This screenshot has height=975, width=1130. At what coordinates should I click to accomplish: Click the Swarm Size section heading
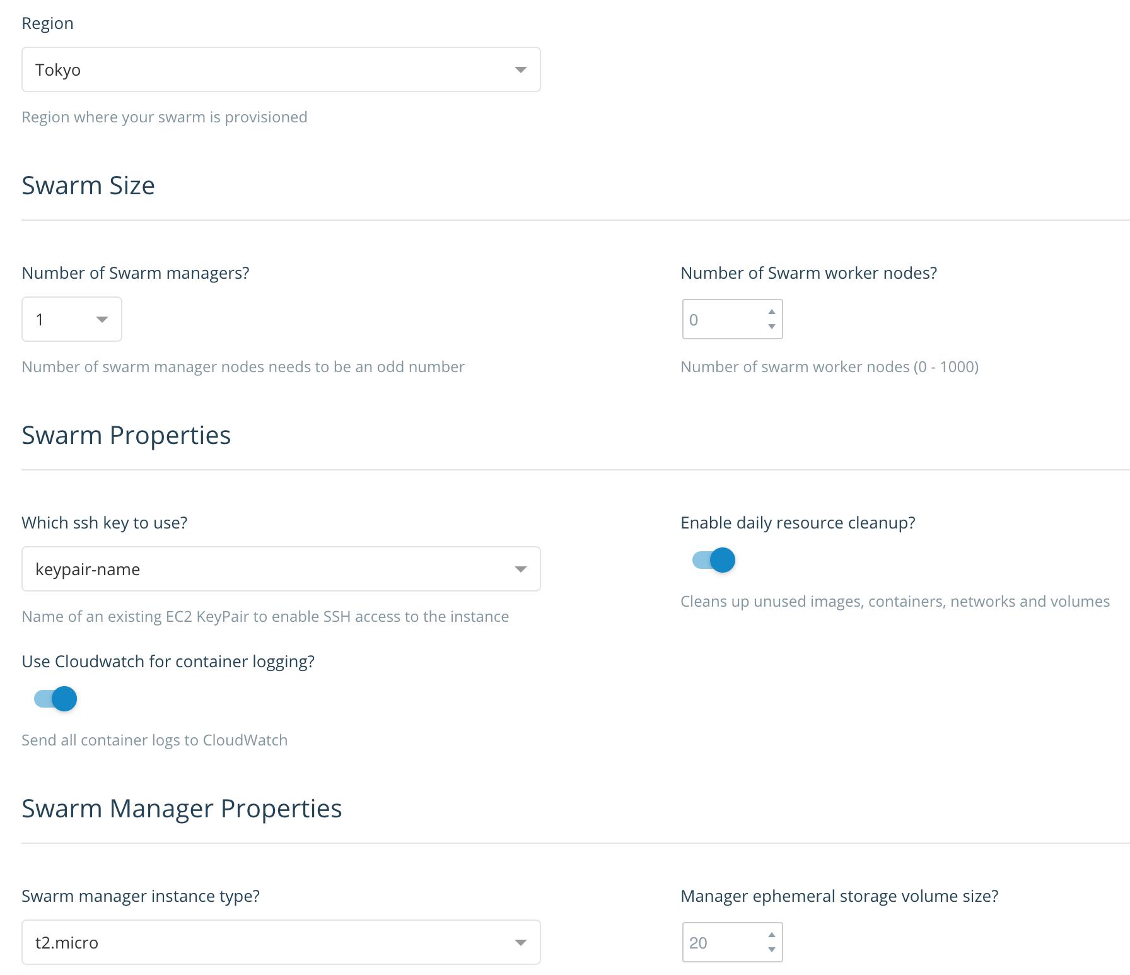pos(88,185)
